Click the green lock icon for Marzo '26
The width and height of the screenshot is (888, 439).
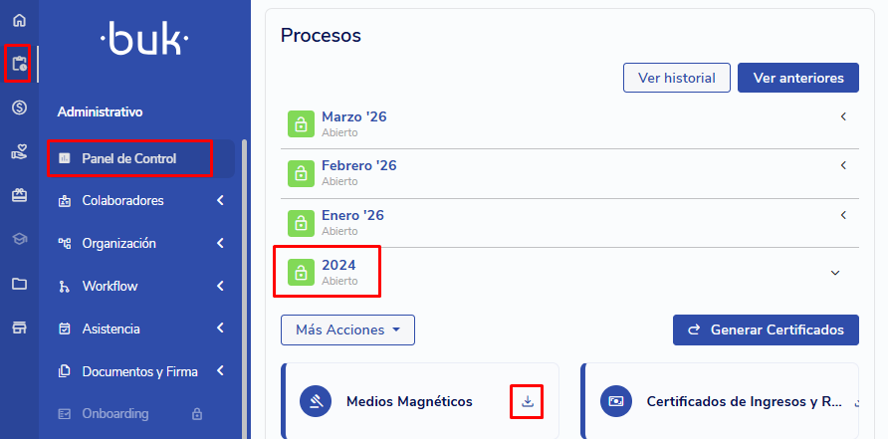click(300, 123)
